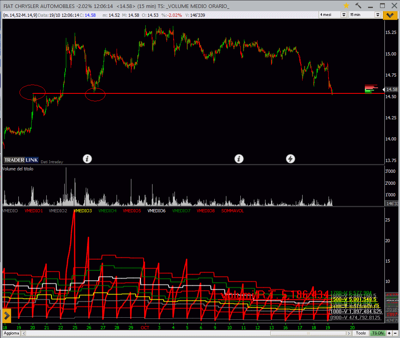This screenshot has width=400, height=338.
Task: Select the VMEDIO8 indicator label
Action: (x=206, y=211)
